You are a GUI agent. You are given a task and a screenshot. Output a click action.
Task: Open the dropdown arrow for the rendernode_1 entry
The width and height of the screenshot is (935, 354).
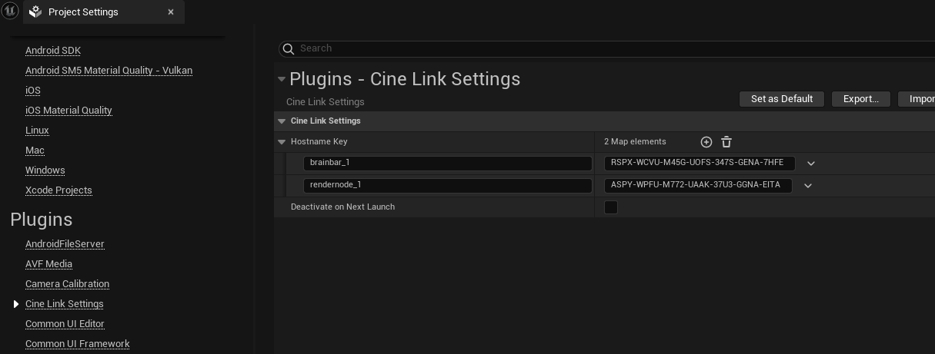point(807,186)
